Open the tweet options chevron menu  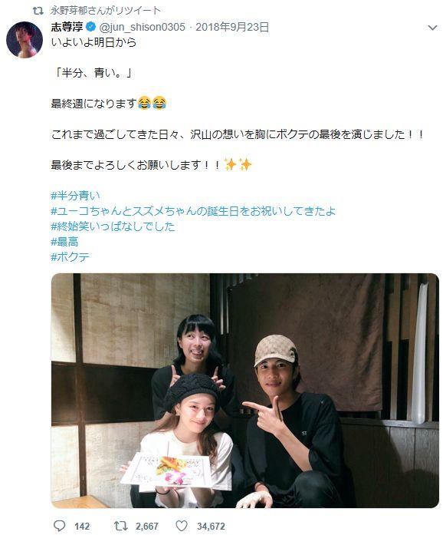pyautogui.click(x=432, y=28)
